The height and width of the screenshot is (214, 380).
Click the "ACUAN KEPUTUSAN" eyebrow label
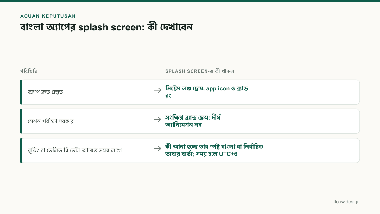(48, 16)
